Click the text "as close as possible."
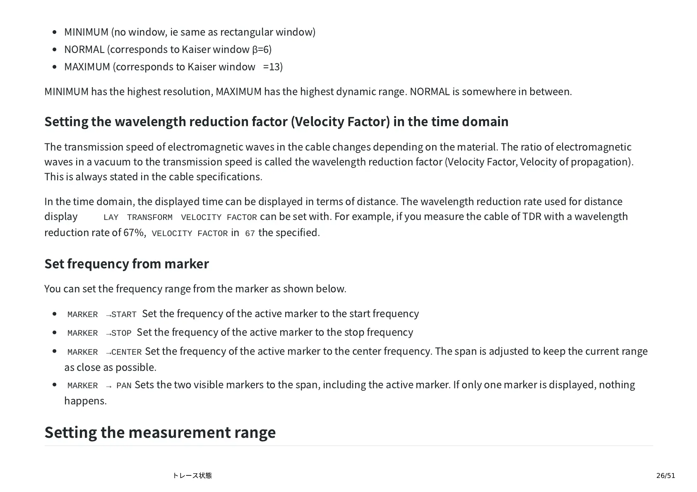The height and width of the screenshot is (492, 697). click(110, 368)
